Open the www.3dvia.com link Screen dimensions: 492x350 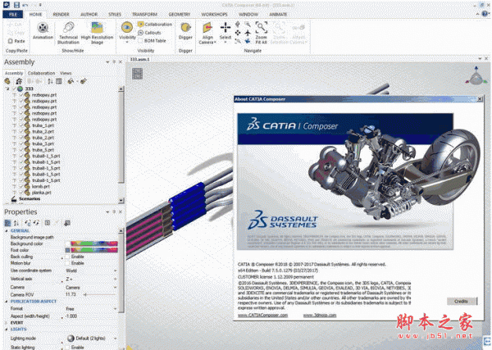[320, 316]
